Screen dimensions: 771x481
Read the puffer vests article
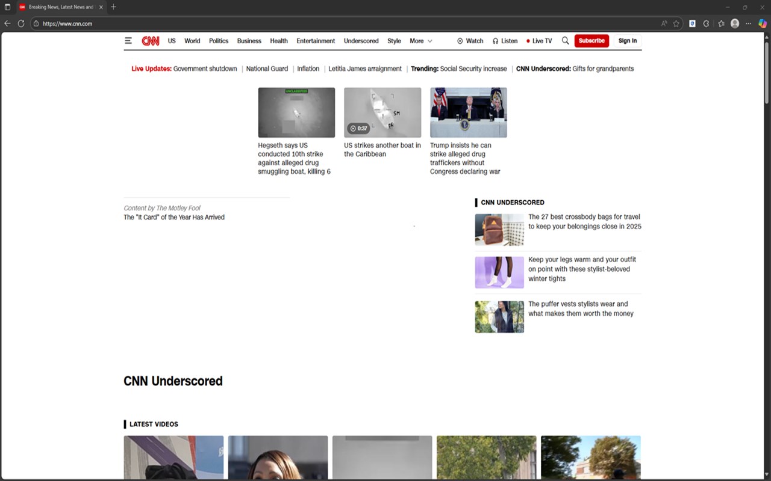(581, 309)
